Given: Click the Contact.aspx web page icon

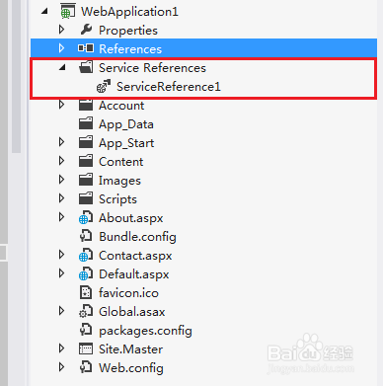Looking at the screenshot, I should coord(86,256).
